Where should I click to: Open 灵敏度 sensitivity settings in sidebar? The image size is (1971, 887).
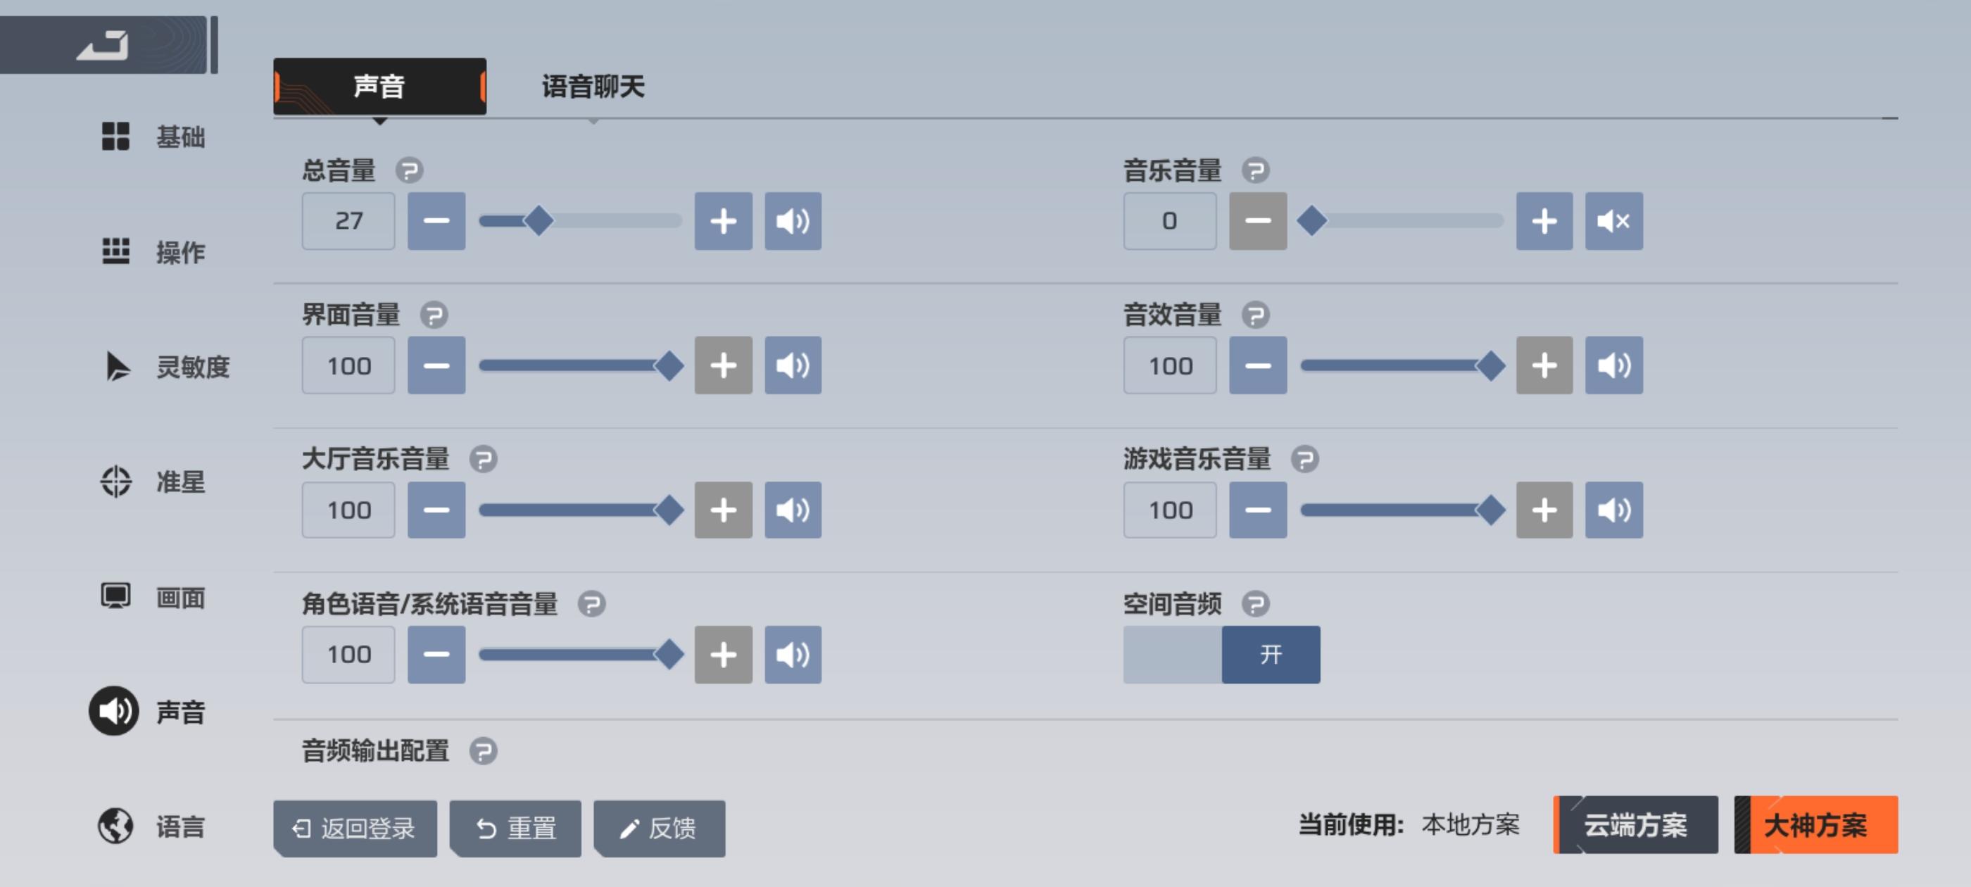(165, 367)
